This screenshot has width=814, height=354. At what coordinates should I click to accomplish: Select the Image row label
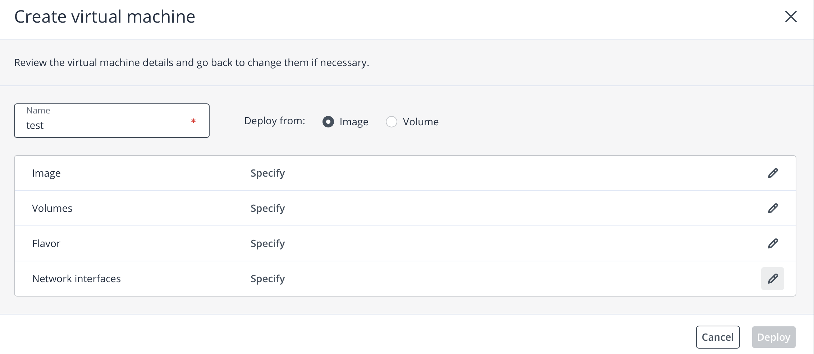pyautogui.click(x=46, y=173)
